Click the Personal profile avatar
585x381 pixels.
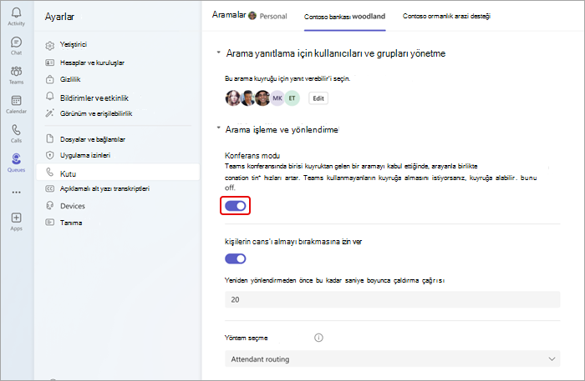[252, 16]
